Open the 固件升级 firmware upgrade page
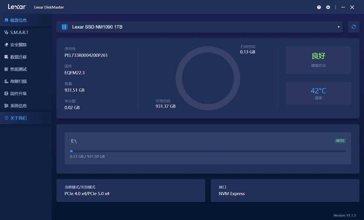Screen dimensions: 364x220 (19, 93)
